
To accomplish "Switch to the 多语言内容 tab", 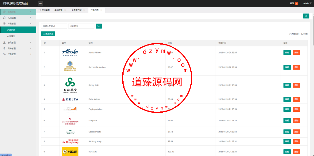I will pos(76,10).
